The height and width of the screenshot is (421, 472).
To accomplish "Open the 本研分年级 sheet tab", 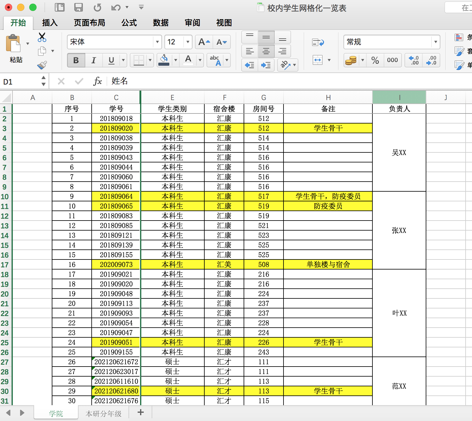I will point(104,413).
